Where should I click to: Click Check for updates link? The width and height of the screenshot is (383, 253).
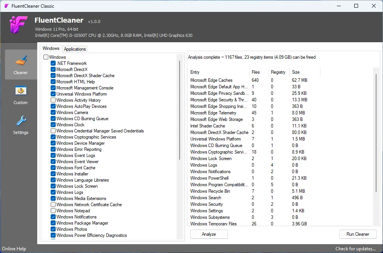pos(355,249)
